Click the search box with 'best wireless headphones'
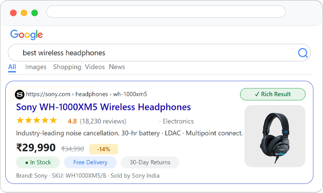Viewport: 323px width, 193px height. click(159, 53)
